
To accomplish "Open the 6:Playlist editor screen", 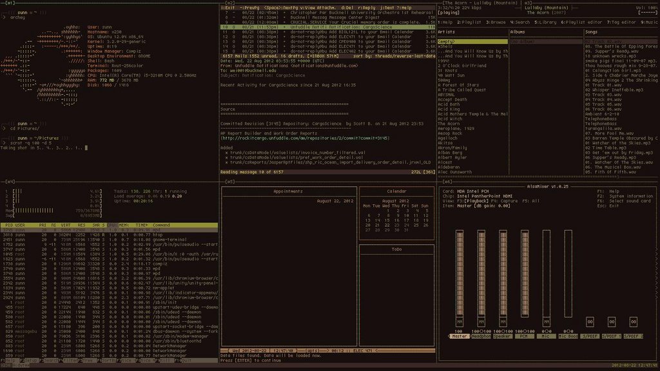I will tap(581, 22).
